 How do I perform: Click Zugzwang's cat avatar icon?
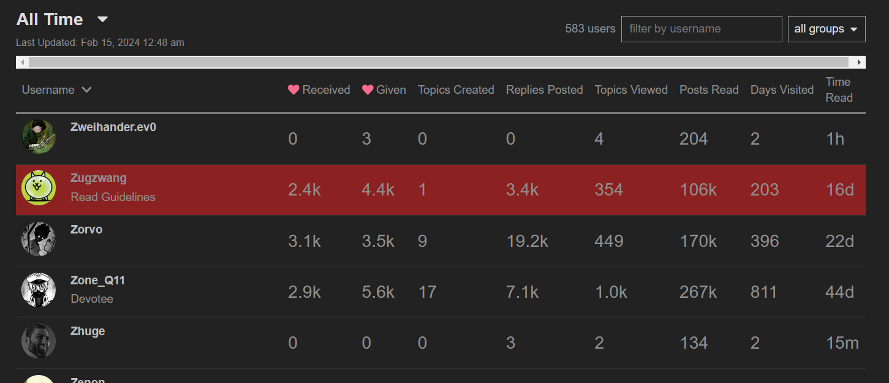39,188
